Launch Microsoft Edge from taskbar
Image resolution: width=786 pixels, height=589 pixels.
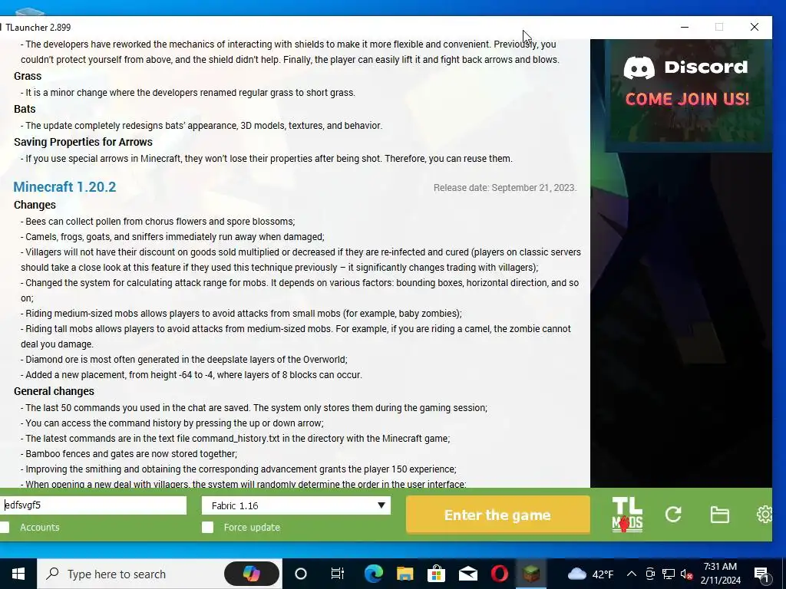(374, 574)
